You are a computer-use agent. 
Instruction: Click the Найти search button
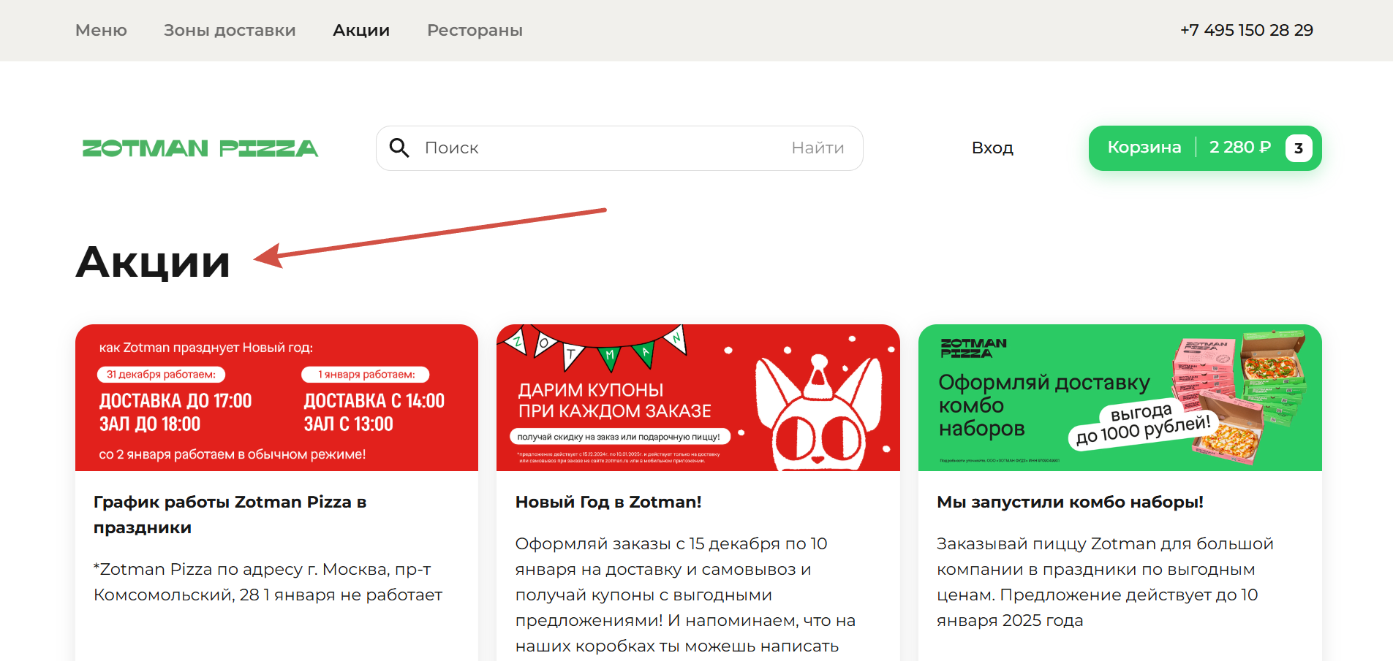pos(818,148)
